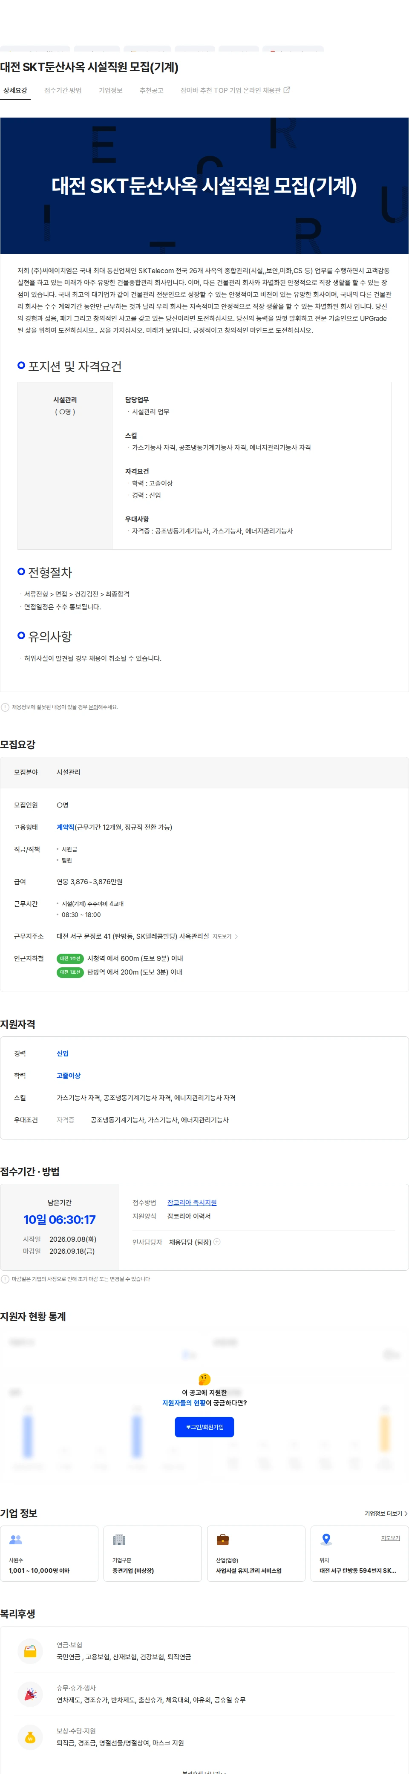Click remaining time 10일 06:30:17
Image resolution: width=409 pixels, height=1774 pixels.
[59, 1220]
